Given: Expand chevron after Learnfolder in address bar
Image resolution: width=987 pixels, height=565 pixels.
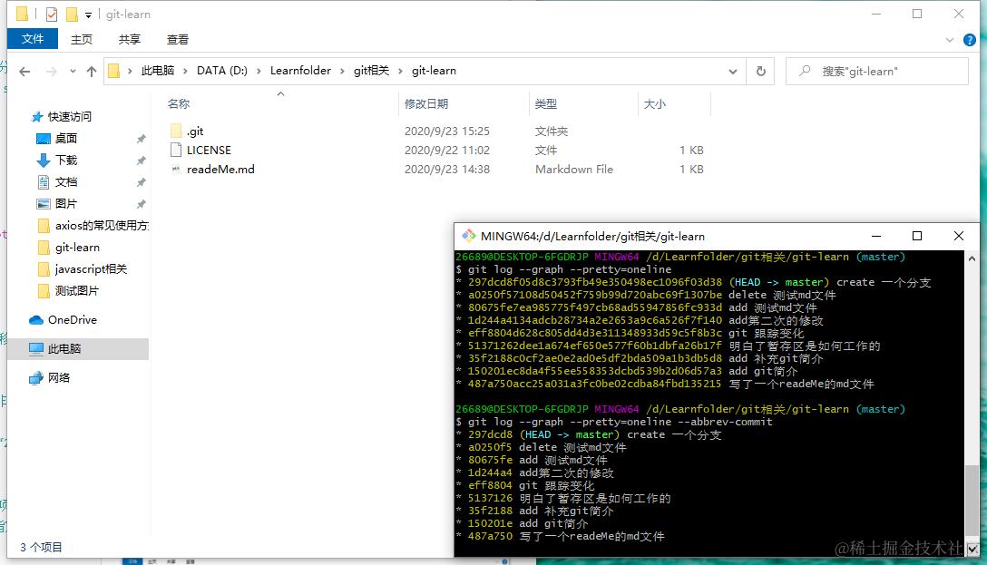Looking at the screenshot, I should [342, 71].
